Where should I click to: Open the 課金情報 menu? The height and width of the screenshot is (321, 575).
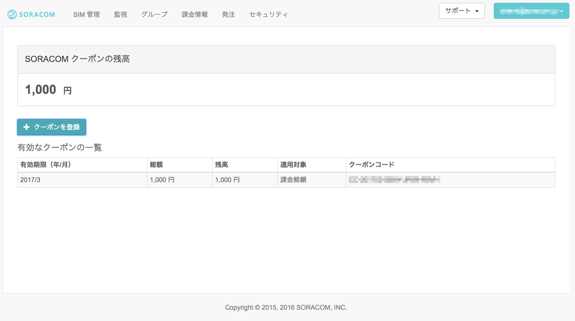pyautogui.click(x=195, y=15)
